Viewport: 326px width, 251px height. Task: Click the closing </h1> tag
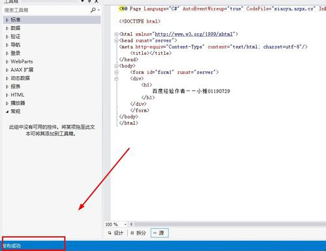tap(148, 97)
